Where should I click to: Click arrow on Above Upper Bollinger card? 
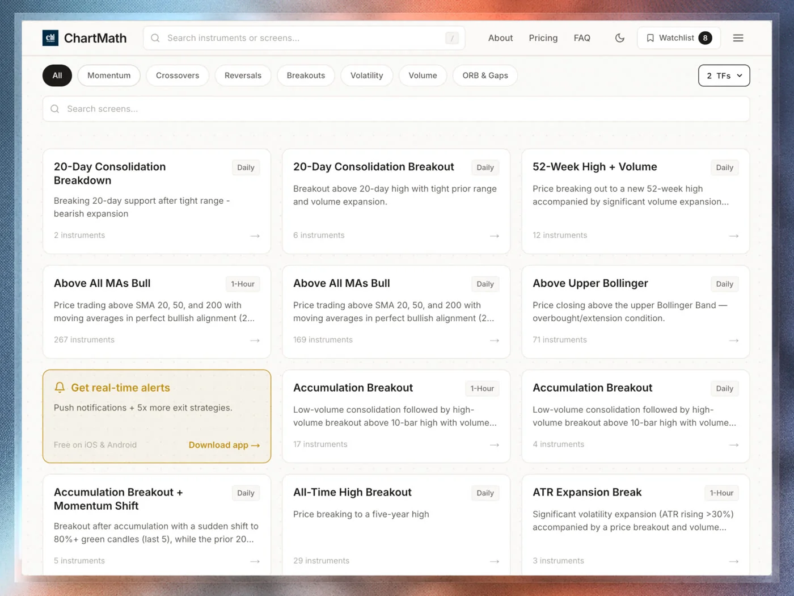pyautogui.click(x=734, y=340)
